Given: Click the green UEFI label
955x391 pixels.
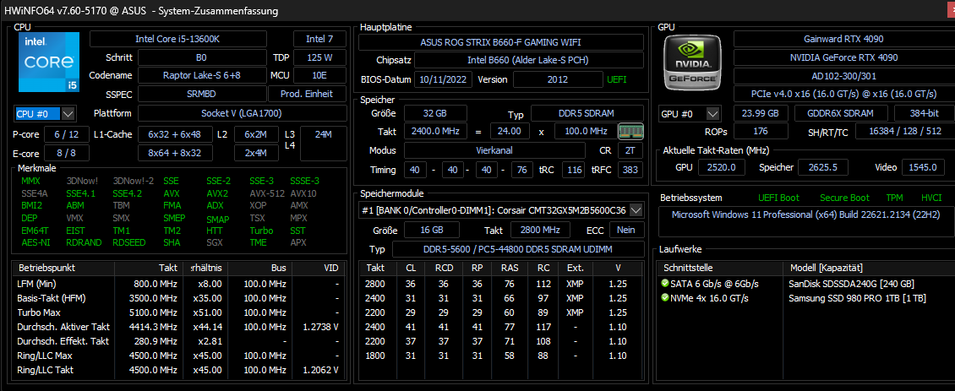Looking at the screenshot, I should click(x=617, y=79).
